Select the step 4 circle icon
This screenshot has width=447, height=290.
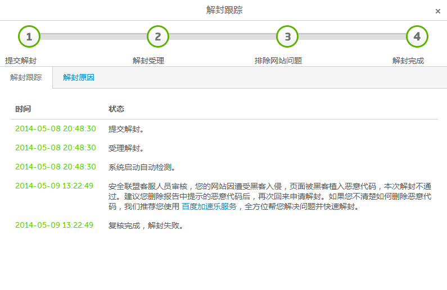coord(417,37)
